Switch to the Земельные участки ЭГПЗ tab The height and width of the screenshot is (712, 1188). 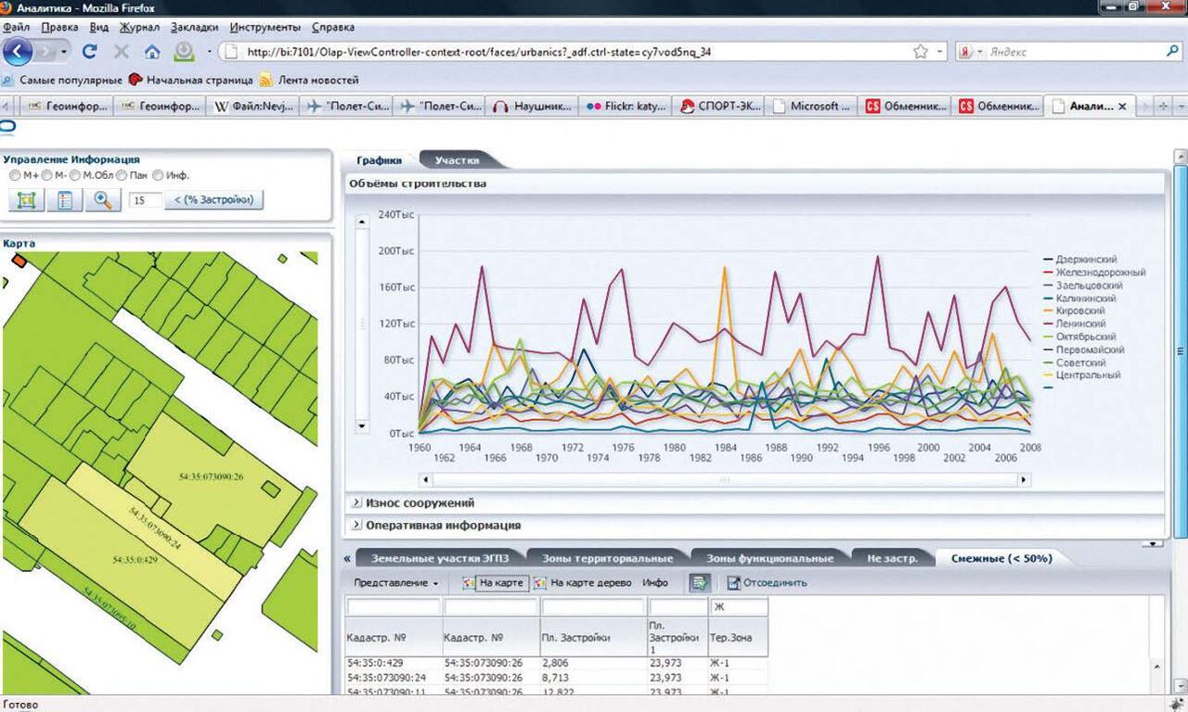tap(440, 558)
